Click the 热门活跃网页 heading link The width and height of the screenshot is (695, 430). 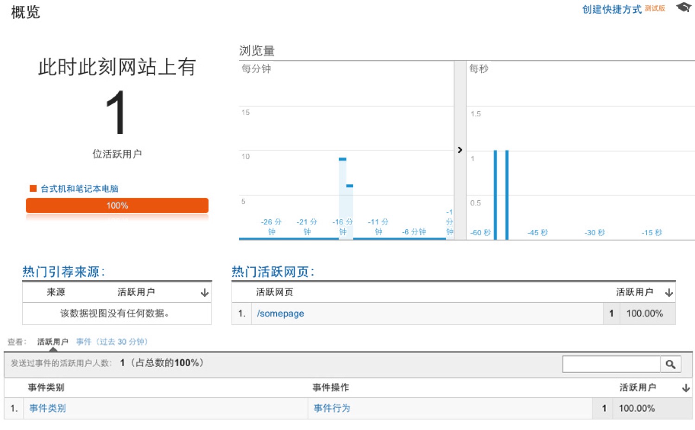272,272
